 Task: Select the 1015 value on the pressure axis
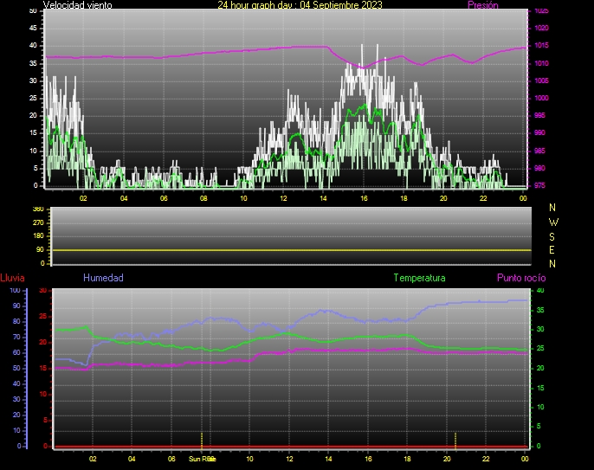541,46
